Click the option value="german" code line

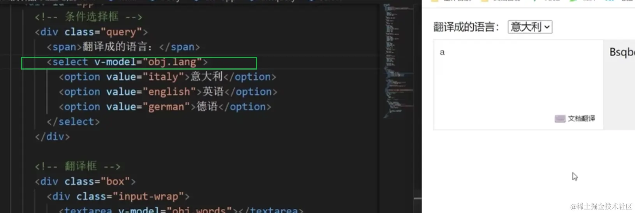[x=165, y=107]
